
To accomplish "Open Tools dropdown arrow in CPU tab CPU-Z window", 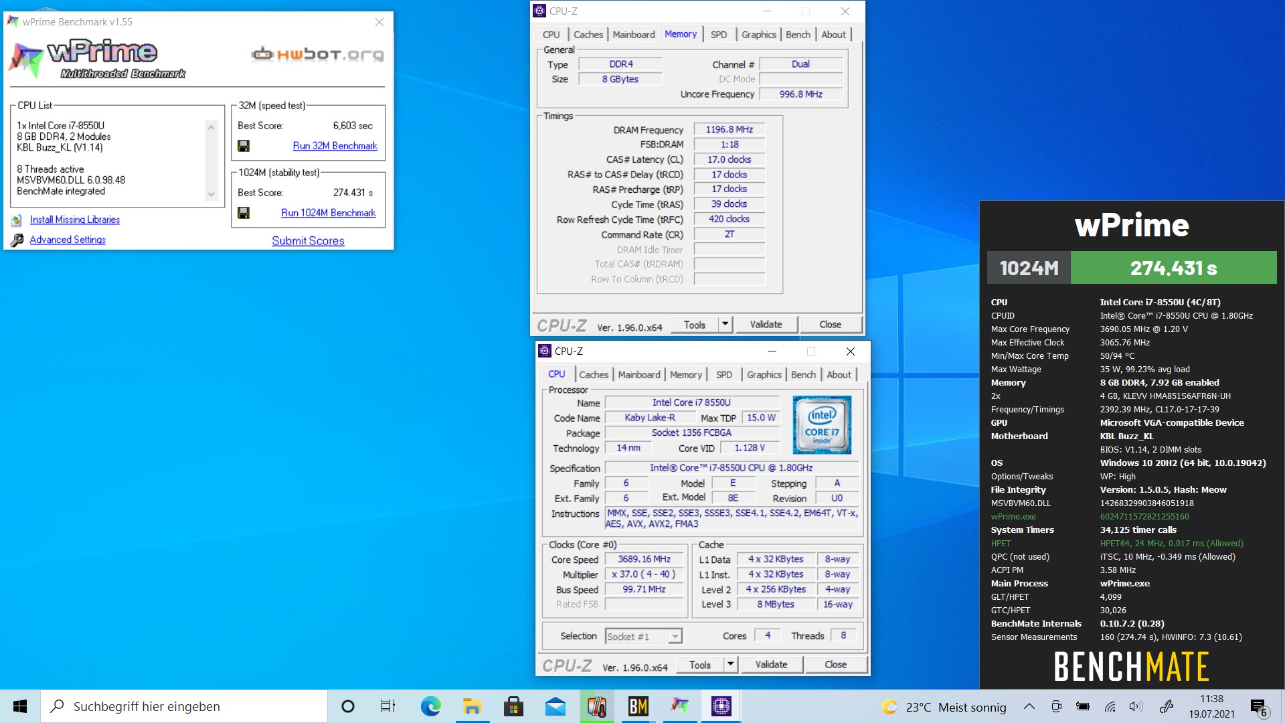I will click(730, 665).
